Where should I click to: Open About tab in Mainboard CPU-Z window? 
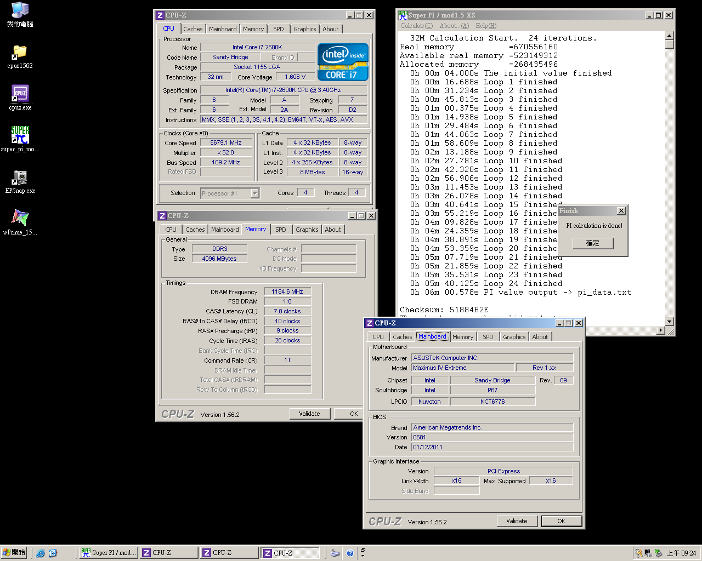pyautogui.click(x=540, y=337)
